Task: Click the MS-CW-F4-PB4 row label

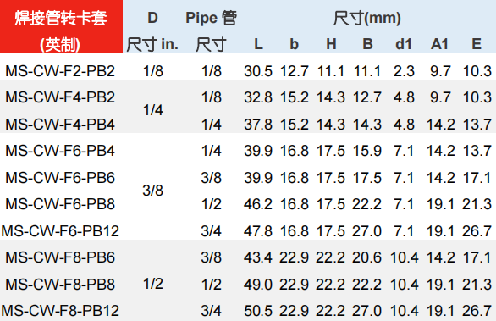Action: point(60,125)
